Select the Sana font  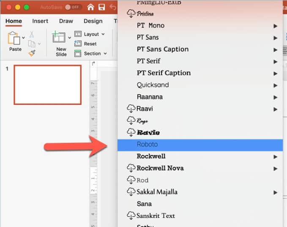pyautogui.click(x=200, y=204)
